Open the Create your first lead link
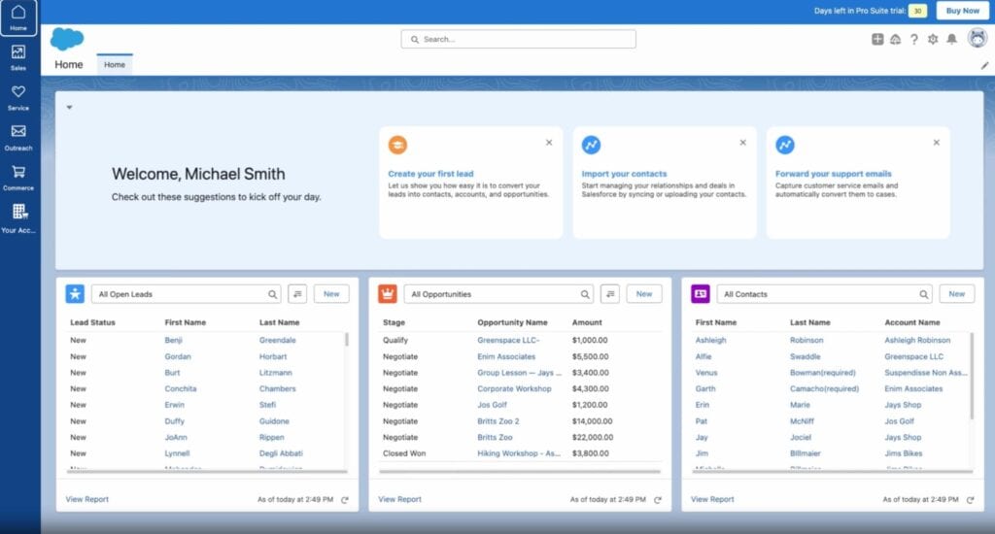Viewport: 995px width, 534px height. (x=430, y=174)
